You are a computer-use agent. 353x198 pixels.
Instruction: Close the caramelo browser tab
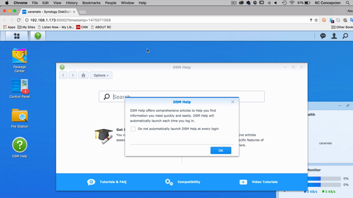[74, 12]
